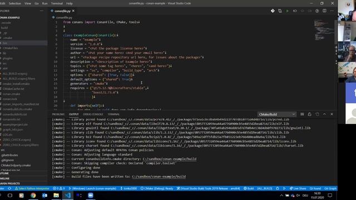
Task: Click CMake: [Debug]: Ready status item
Action: (x=157, y=188)
